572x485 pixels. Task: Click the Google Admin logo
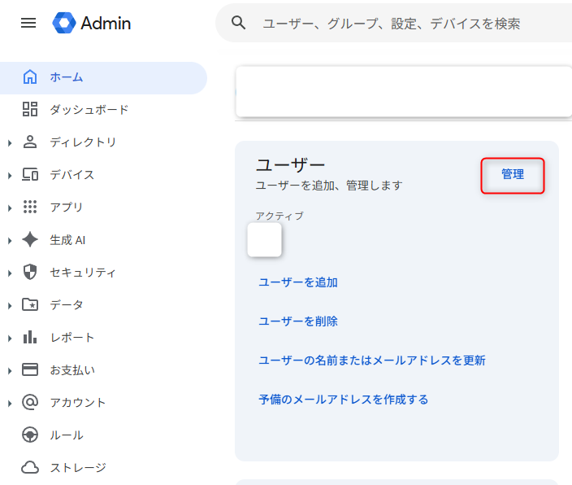coord(91,23)
